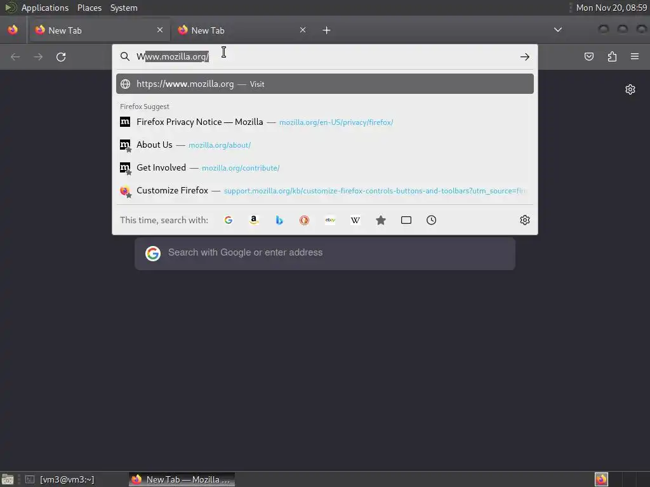Screen dimensions: 650x487
Task: Open the Firefox application hamburger menu
Action: [635, 56]
